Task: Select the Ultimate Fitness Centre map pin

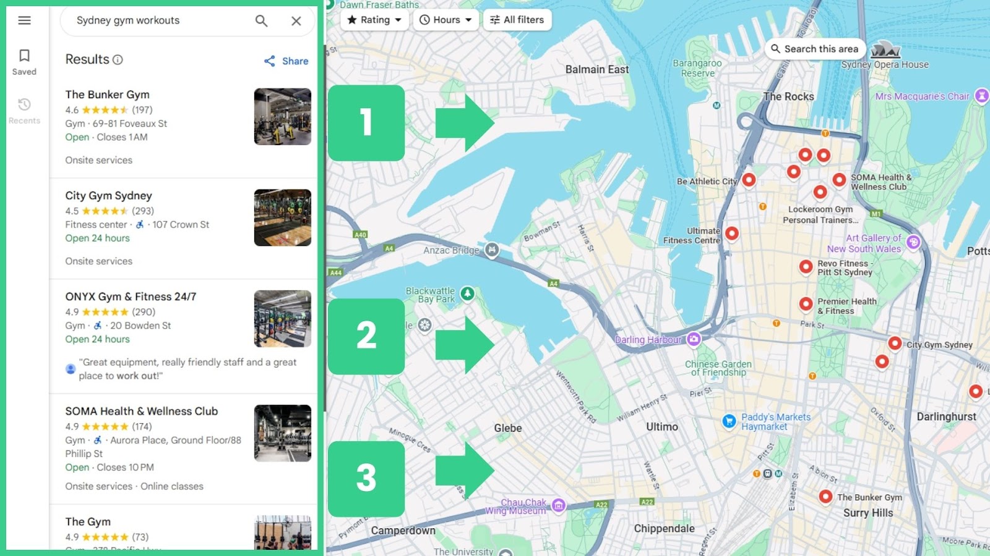Action: point(732,233)
